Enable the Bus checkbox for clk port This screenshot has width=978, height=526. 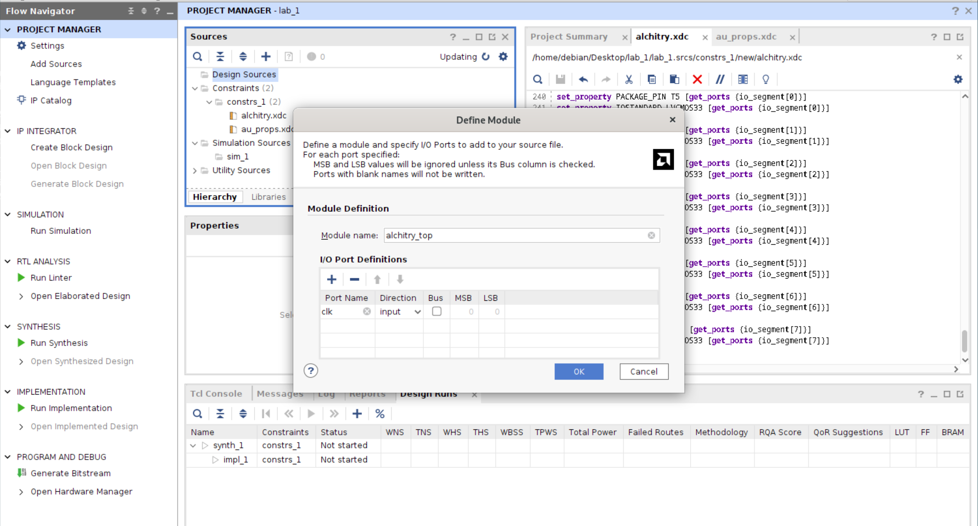click(x=437, y=311)
